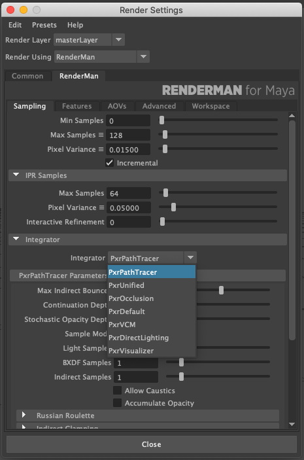Open the Presets menu
The image size is (304, 460).
point(44,25)
